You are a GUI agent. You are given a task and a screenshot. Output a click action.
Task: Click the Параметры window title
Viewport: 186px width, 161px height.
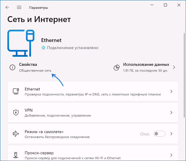38,8
